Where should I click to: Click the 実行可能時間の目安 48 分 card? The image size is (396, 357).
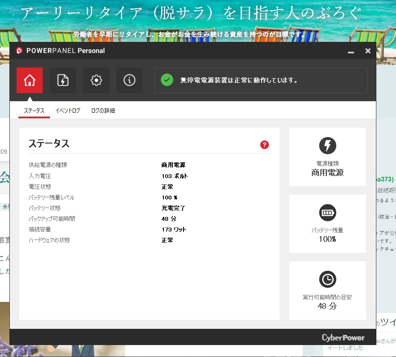pos(328,290)
